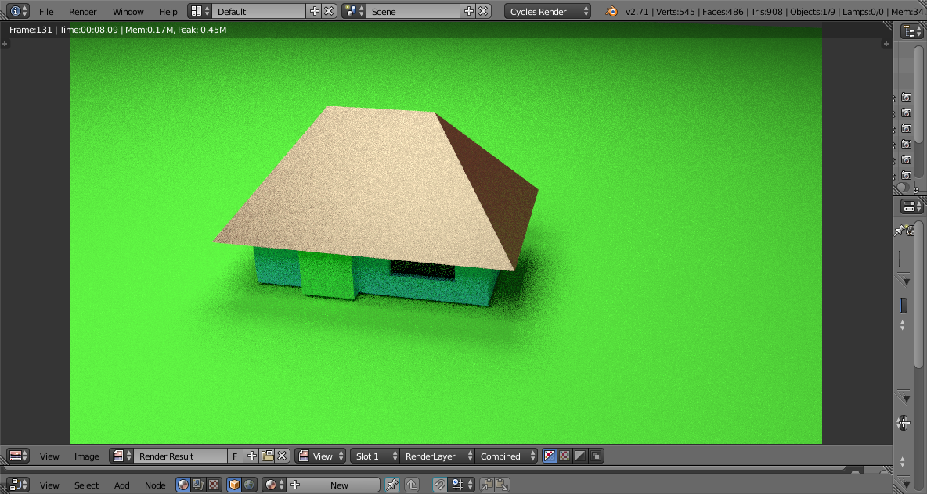Image resolution: width=927 pixels, height=494 pixels.
Task: Select the Compositing nodes tree type icon
Action: (198, 485)
